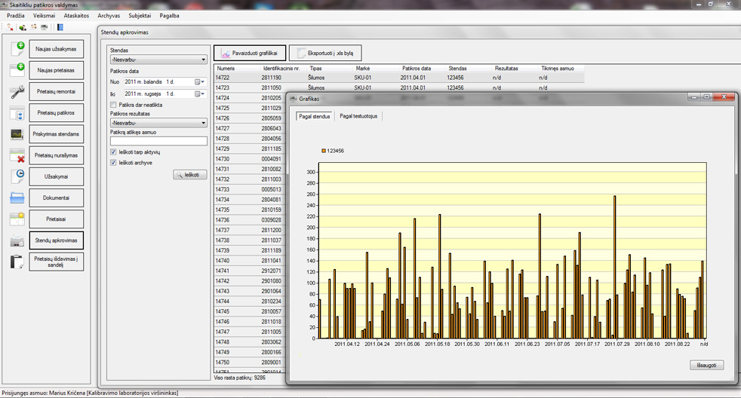Click the Naujas užsakymas sidebar icon
The height and width of the screenshot is (398, 741).
(x=17, y=49)
